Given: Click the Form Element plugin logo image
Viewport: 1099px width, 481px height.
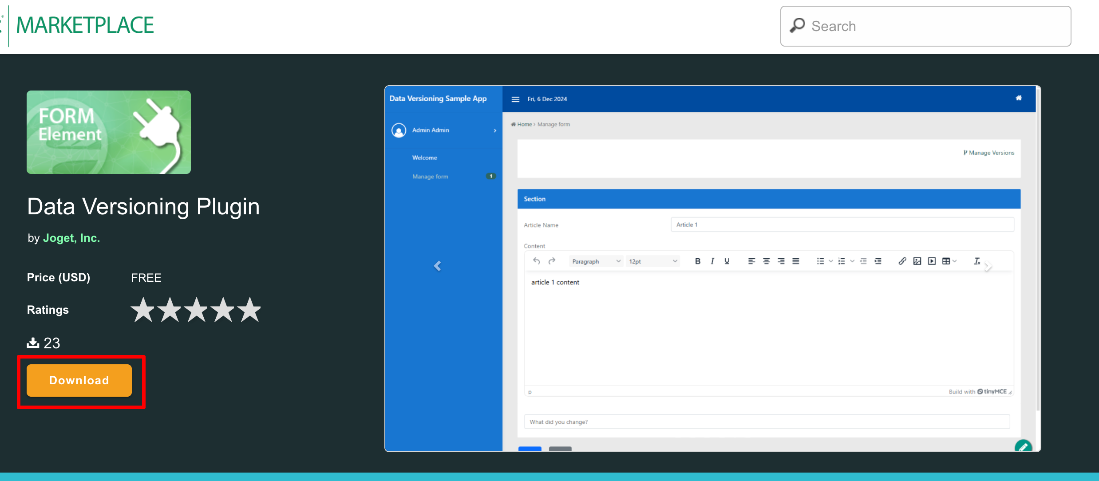Looking at the screenshot, I should 109,132.
